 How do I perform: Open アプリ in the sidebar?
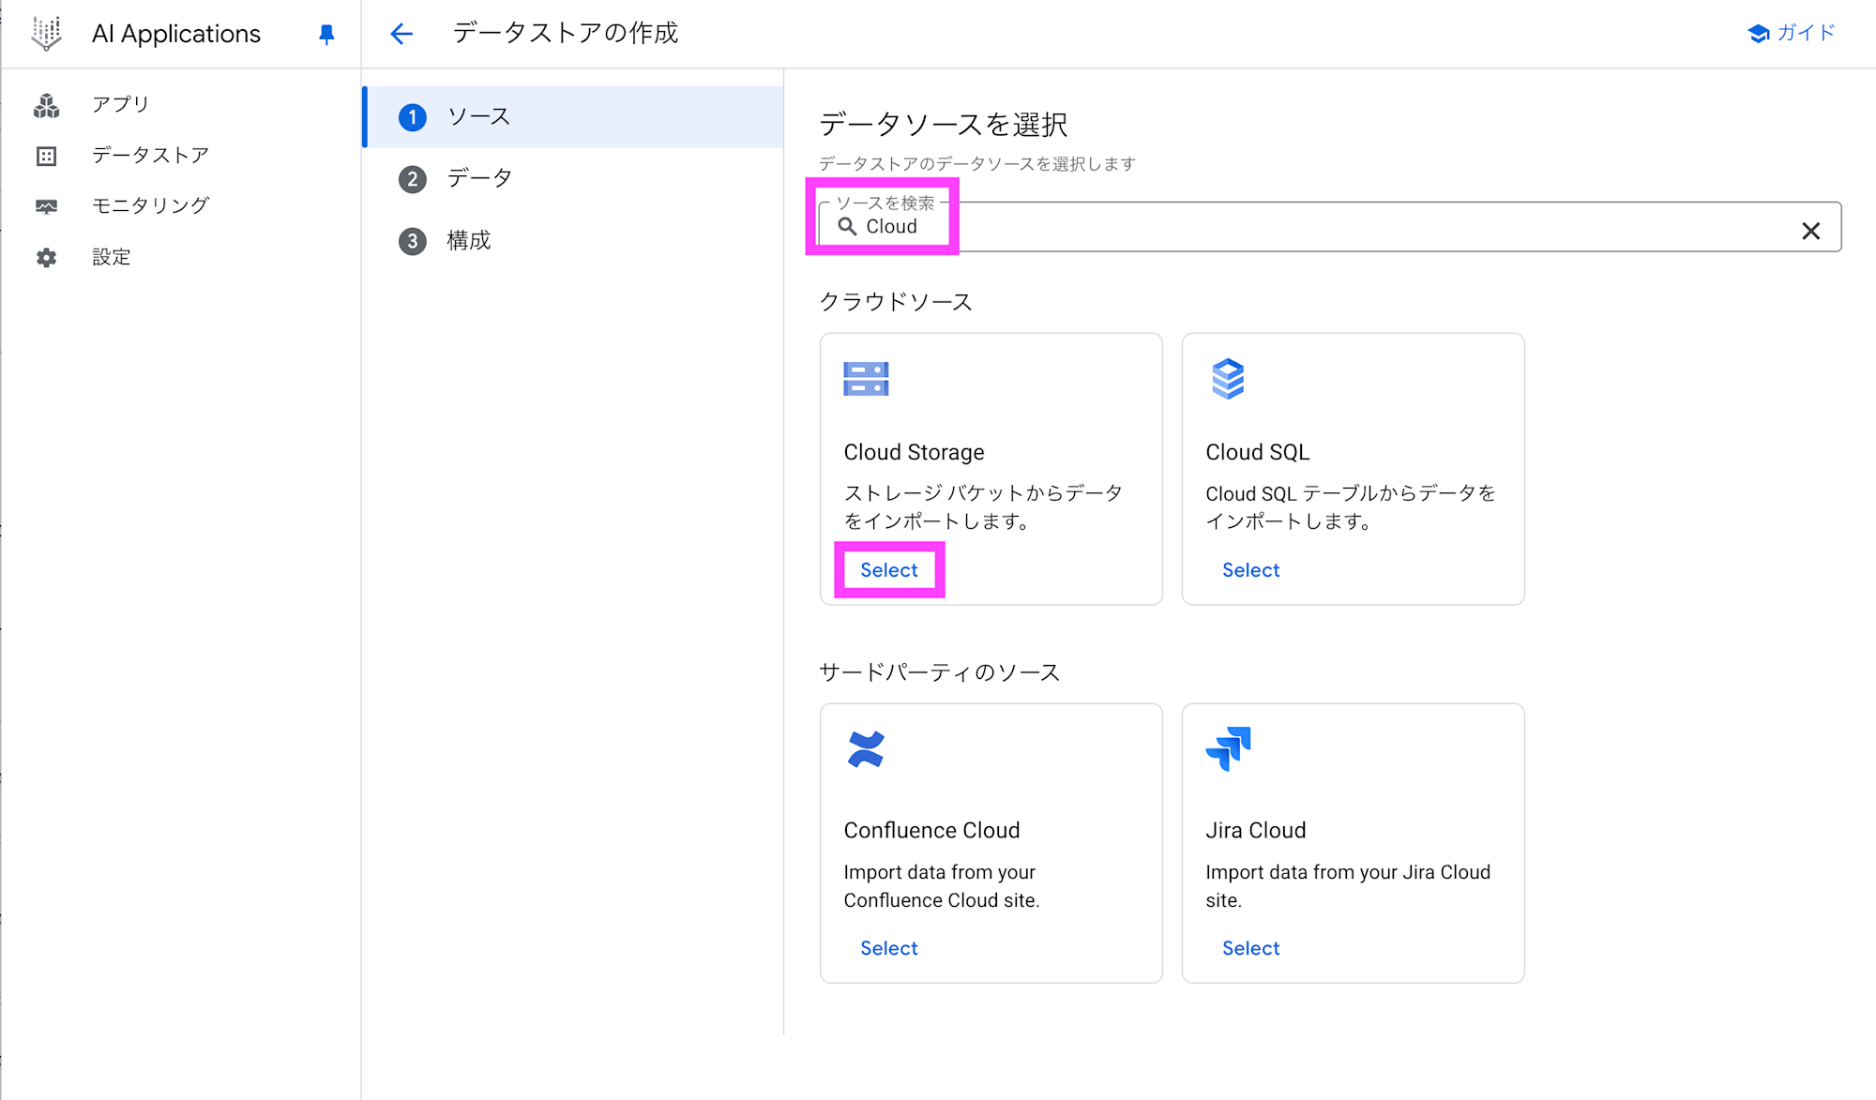120,104
